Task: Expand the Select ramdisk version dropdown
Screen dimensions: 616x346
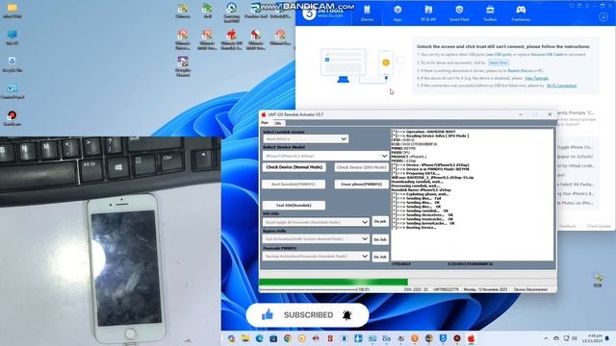Action: point(306,138)
